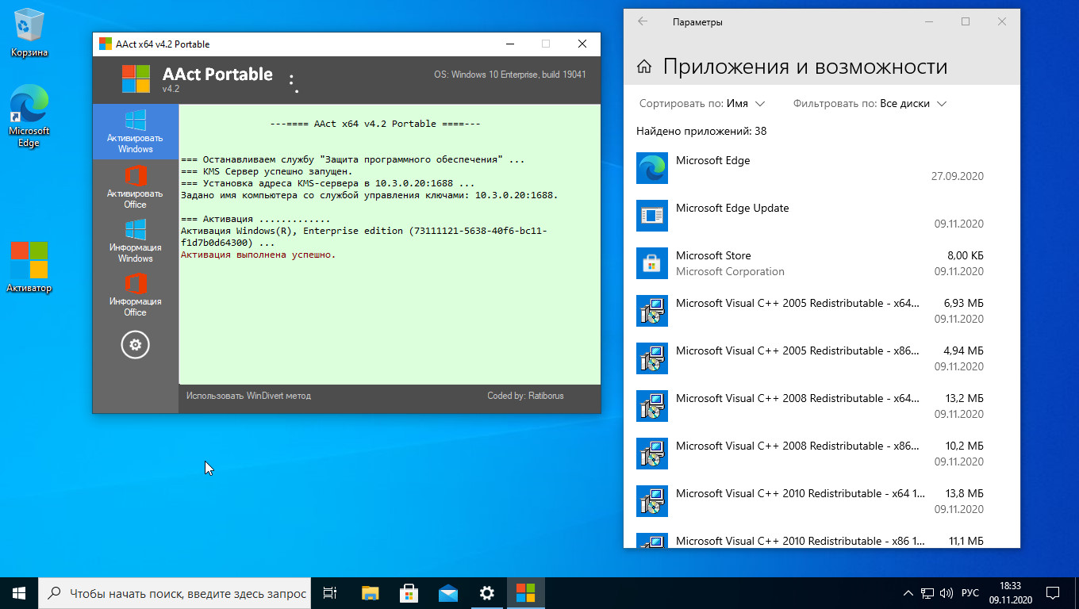Go back using arrow in Параметры window

click(x=643, y=22)
